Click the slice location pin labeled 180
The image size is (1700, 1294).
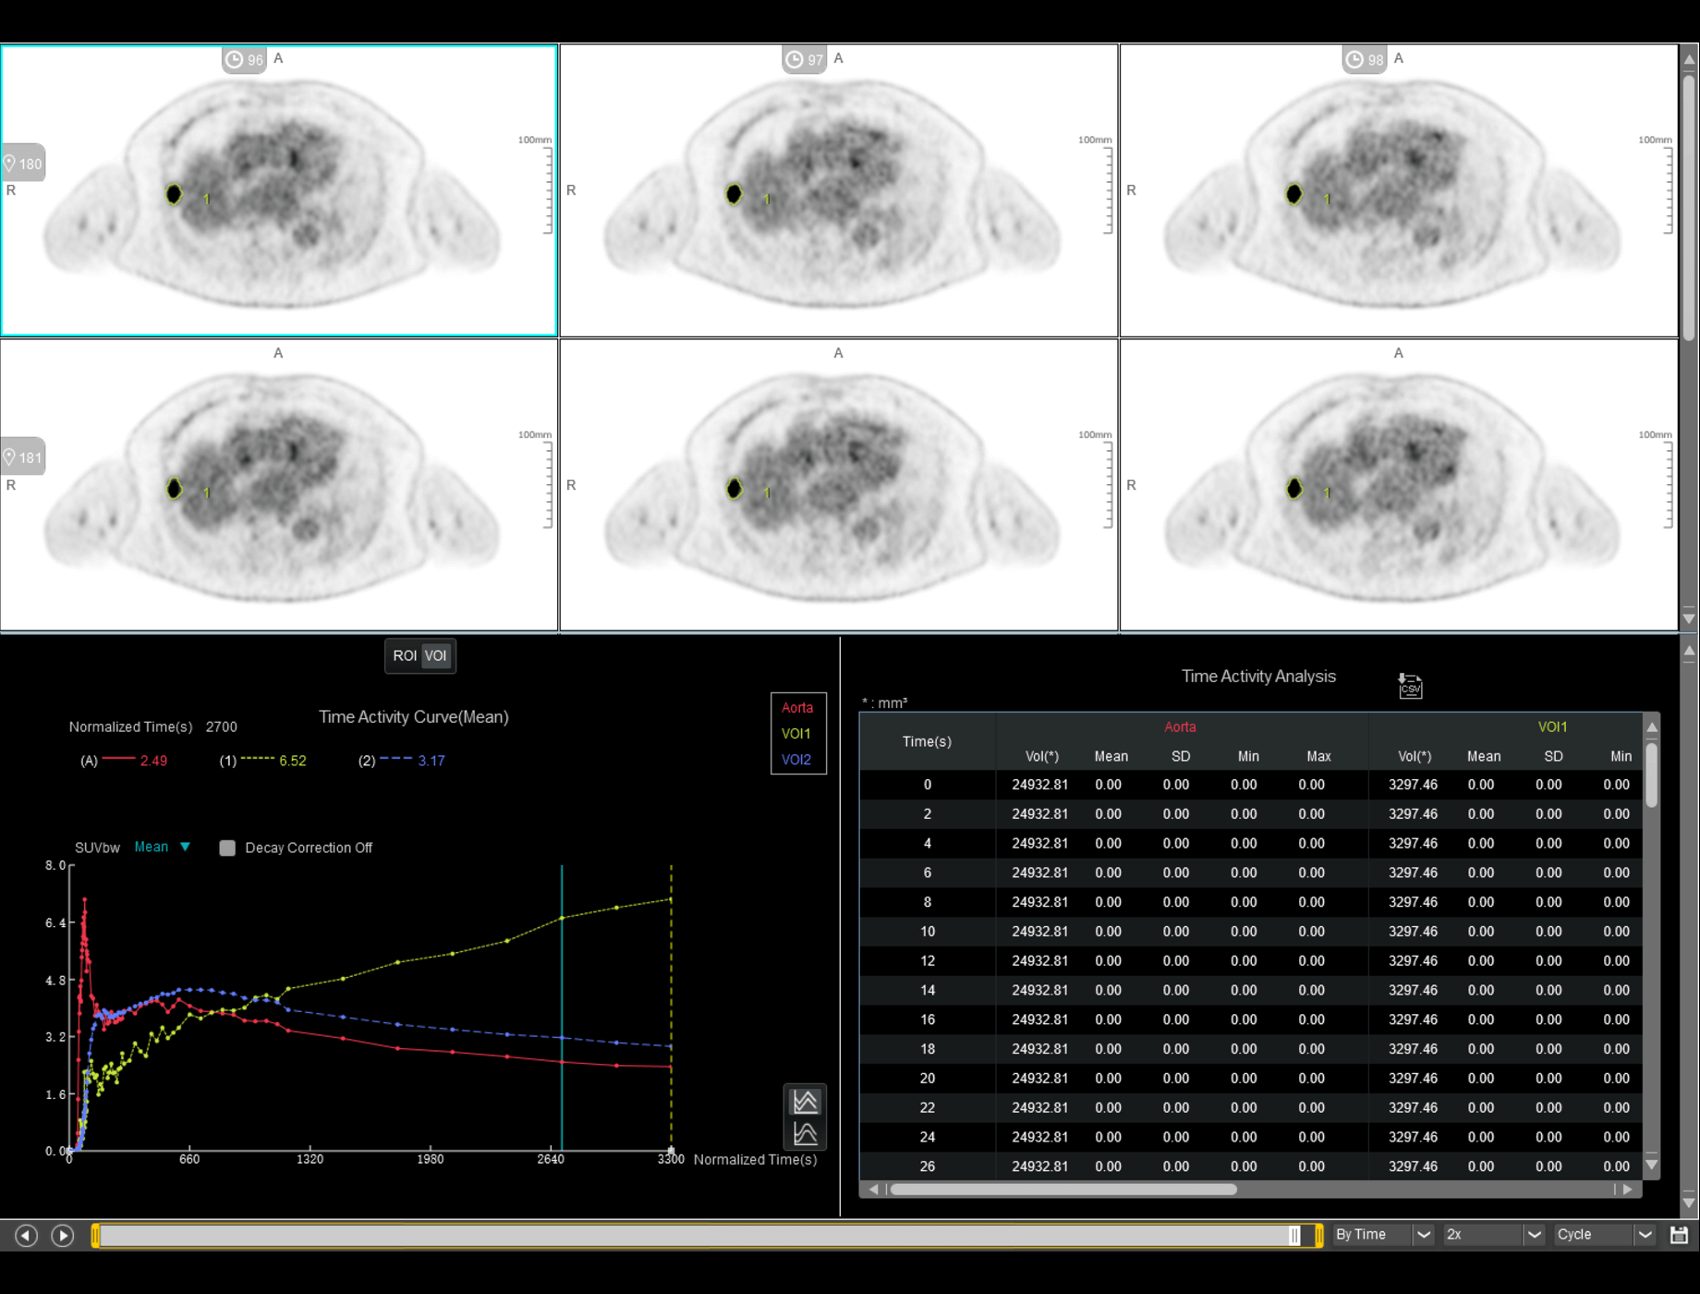click(23, 163)
